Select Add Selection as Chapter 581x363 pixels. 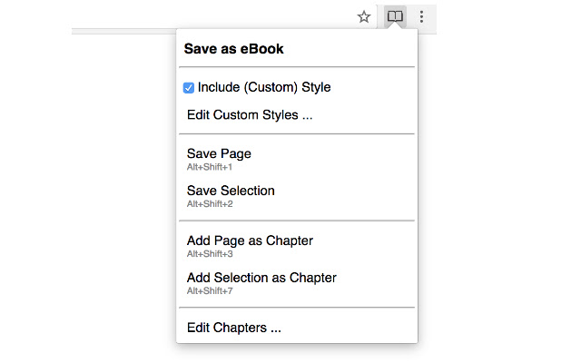pos(261,278)
